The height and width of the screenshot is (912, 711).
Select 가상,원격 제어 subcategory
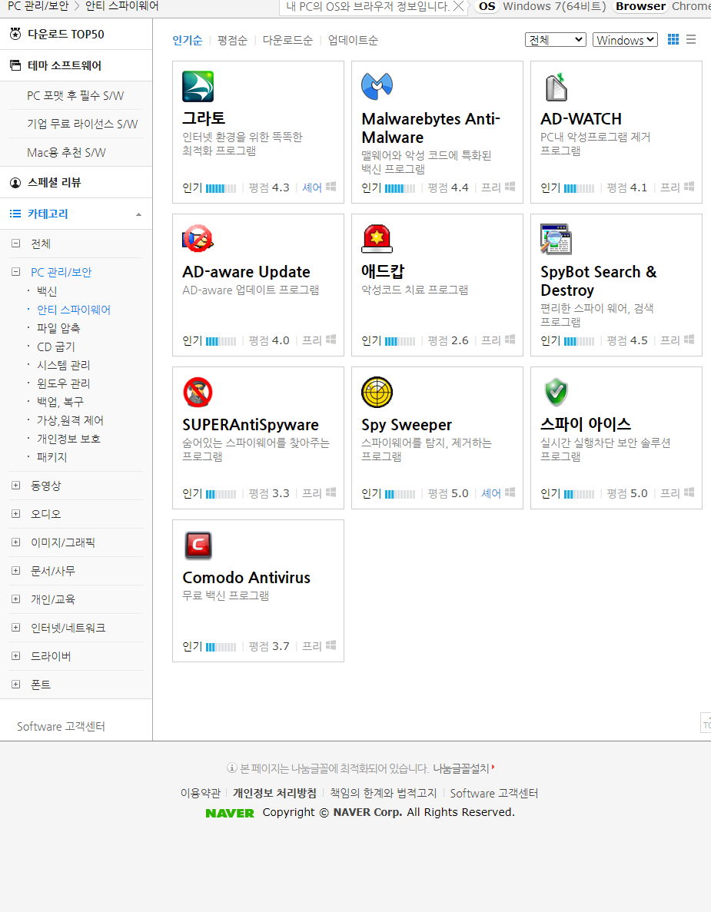coord(70,420)
